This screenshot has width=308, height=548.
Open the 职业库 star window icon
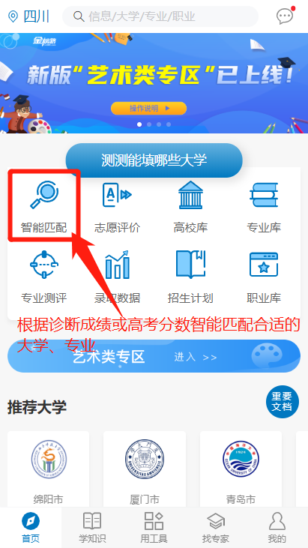point(264,265)
